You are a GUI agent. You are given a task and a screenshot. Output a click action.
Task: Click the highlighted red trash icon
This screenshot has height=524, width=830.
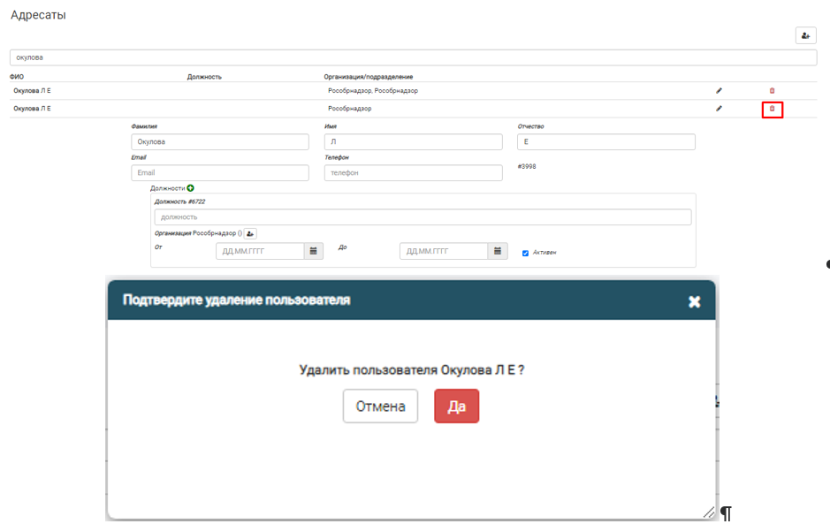[x=772, y=109]
